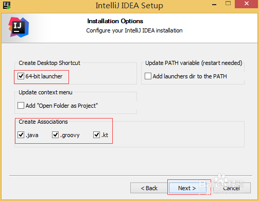Click the IntelliJ IDEA title bar icon

pos(7,5)
